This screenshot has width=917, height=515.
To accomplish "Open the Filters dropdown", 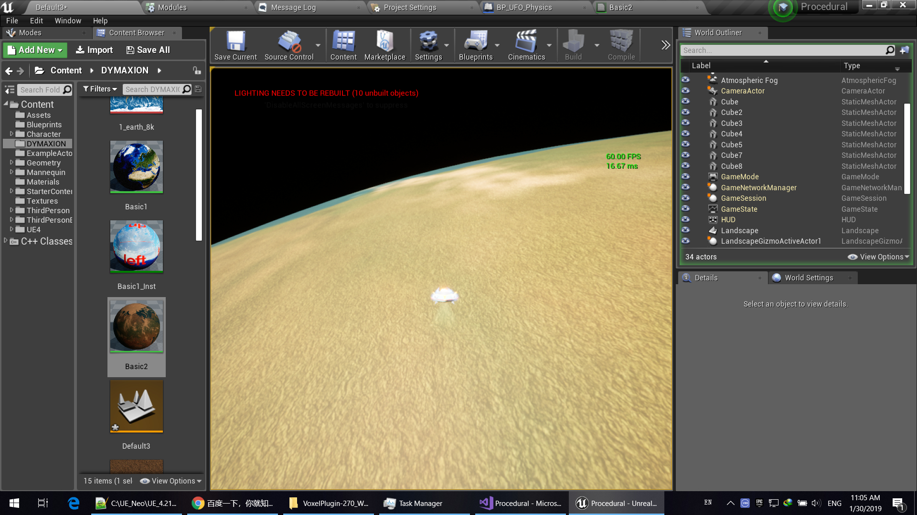I will [100, 89].
